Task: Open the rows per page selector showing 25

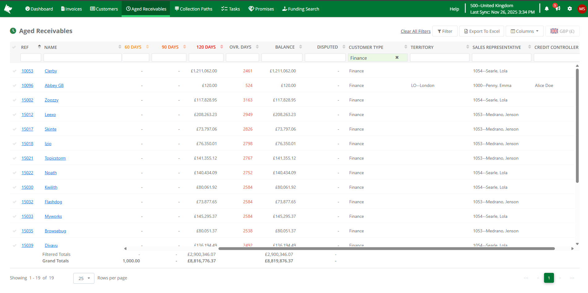Action: 84,278
